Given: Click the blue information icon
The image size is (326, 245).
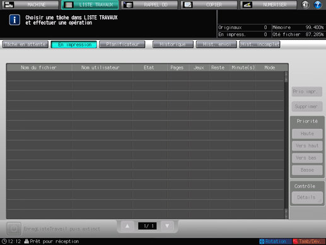Looking at the screenshot, I should [x=15, y=20].
